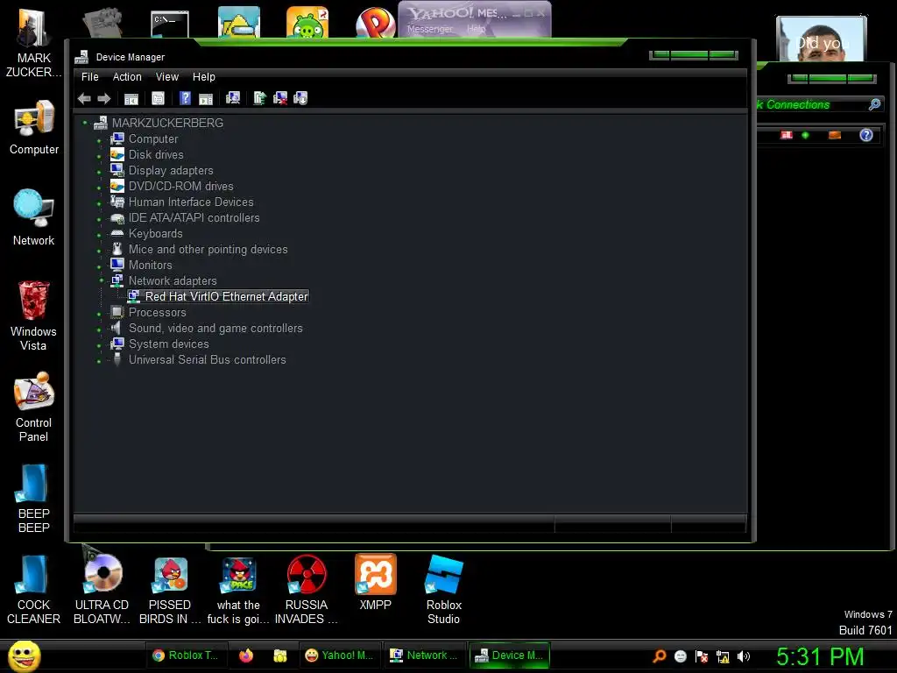The image size is (897, 673).
Task: Select the ULTRA CD BLOATW... desktop icon
Action: click(102, 590)
